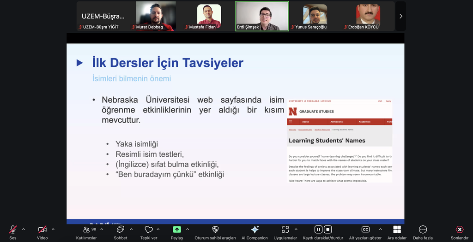Open Tepki ver reactions
The width and height of the screenshot is (473, 242).
pos(148,230)
